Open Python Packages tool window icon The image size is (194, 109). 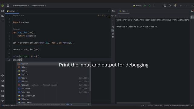pos(2,76)
